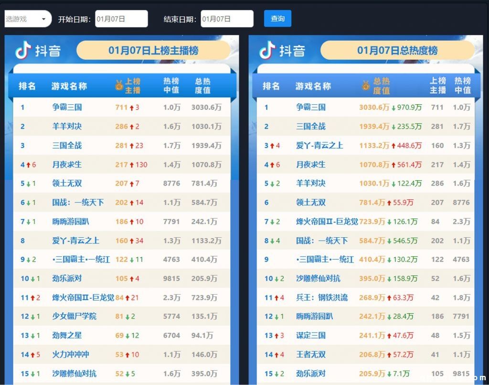Click 上榜主播 column header in right table

click(438, 86)
